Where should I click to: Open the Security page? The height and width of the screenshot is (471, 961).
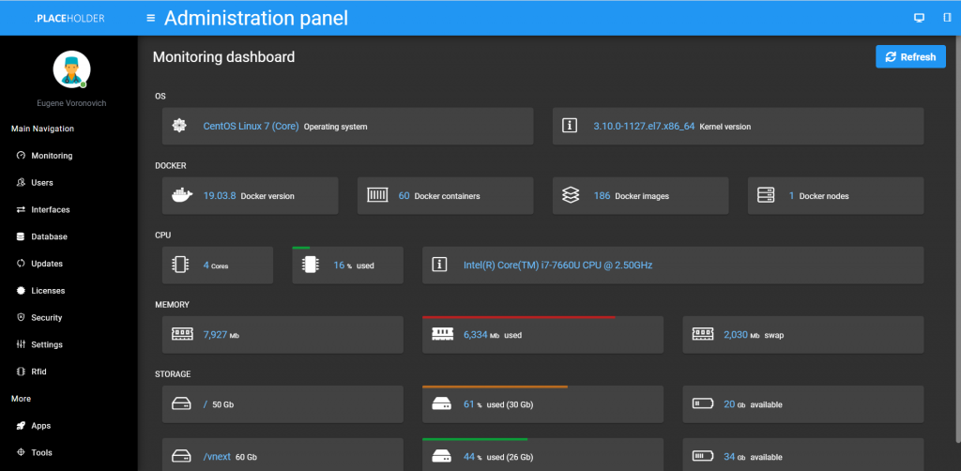coord(46,318)
